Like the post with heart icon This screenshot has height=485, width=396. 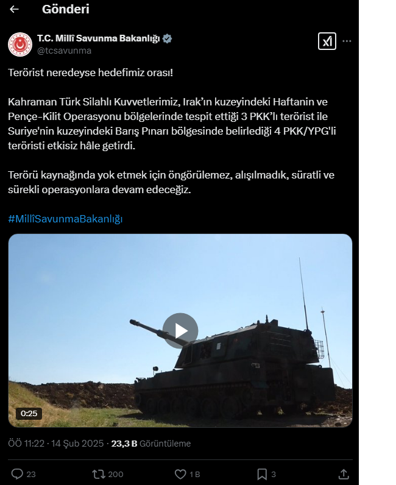[x=180, y=474]
